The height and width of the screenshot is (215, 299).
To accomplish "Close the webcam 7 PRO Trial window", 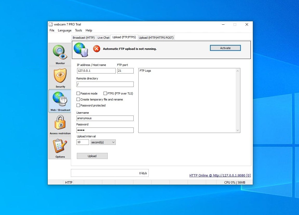I will 247,24.
